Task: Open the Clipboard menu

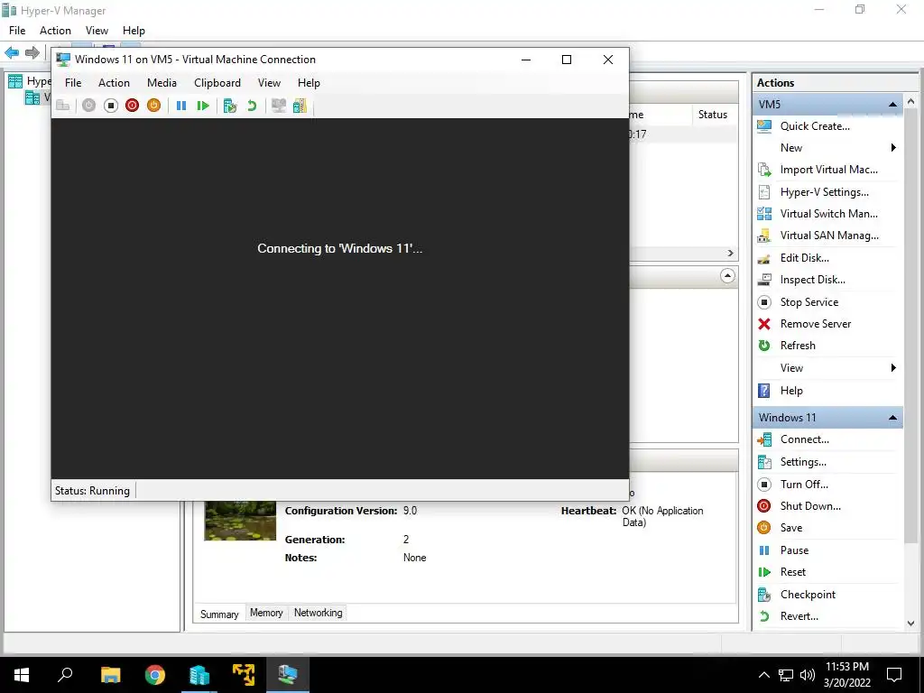Action: (217, 83)
